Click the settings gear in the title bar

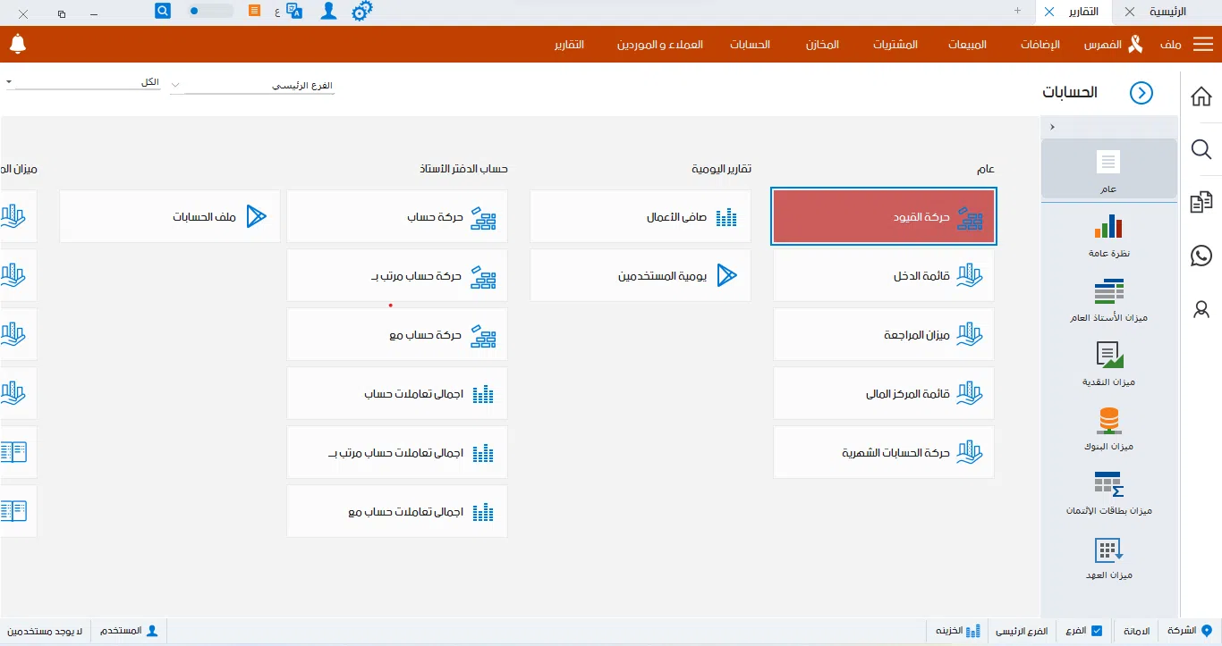point(361,11)
